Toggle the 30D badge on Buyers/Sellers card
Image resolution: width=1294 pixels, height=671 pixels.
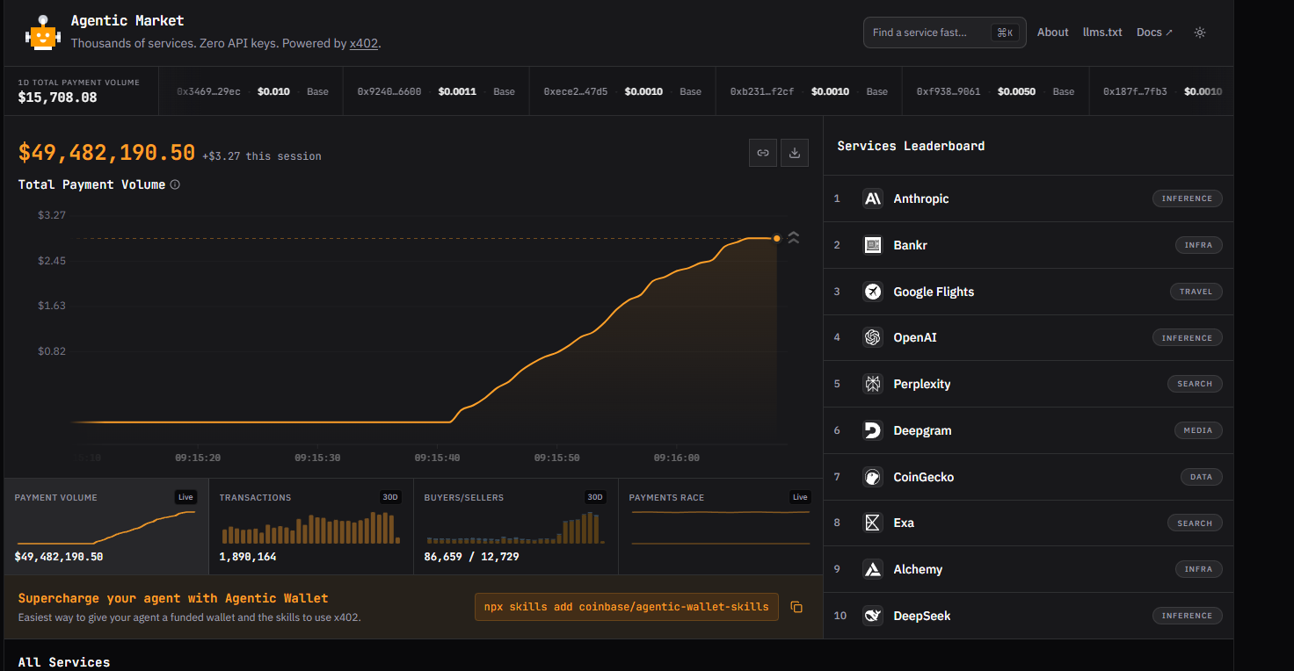point(595,497)
